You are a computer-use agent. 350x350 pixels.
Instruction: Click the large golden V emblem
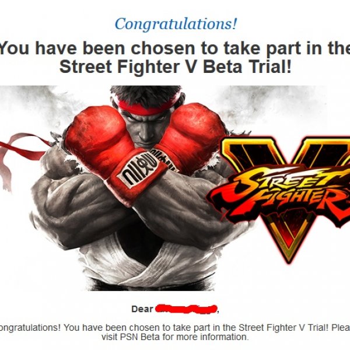click(287, 199)
